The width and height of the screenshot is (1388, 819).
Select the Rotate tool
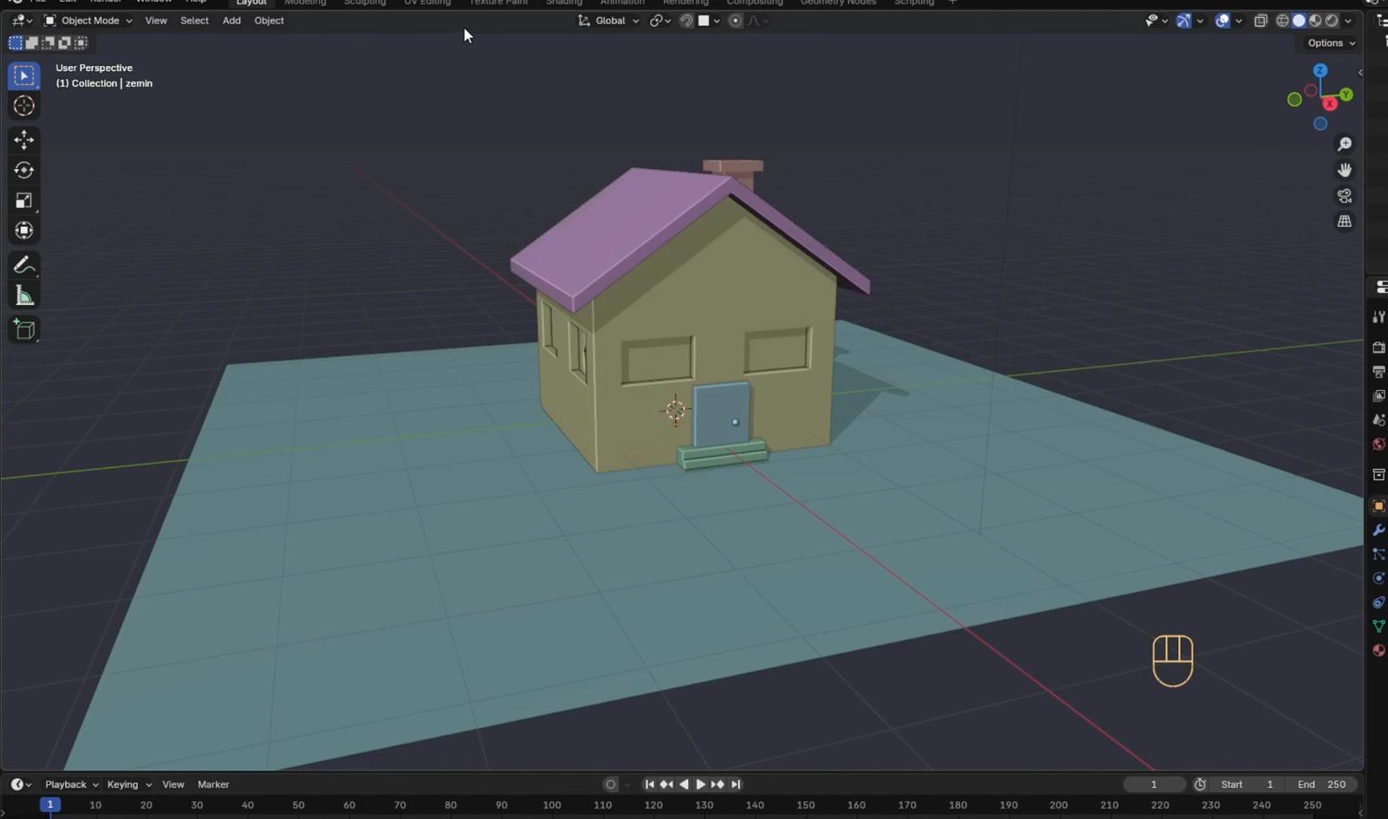tap(24, 170)
